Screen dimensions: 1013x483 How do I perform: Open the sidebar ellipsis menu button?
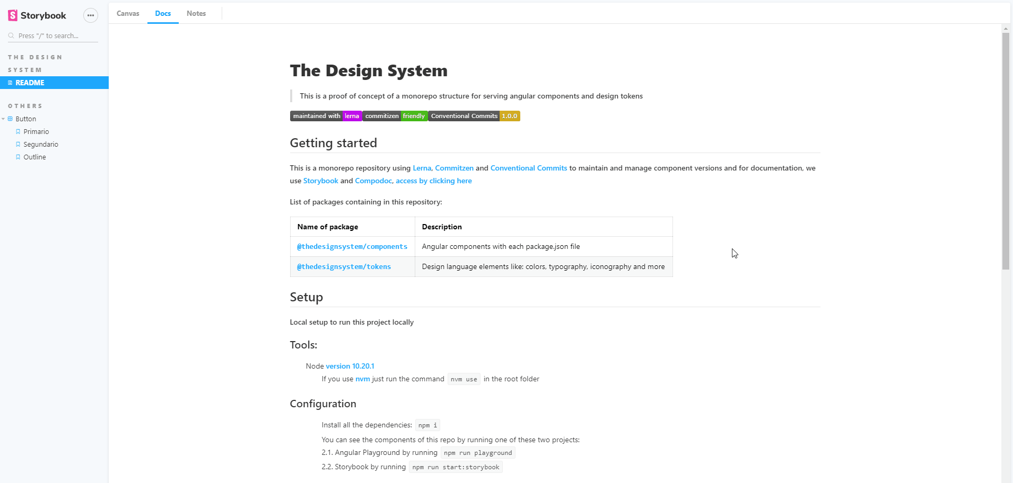[x=91, y=15]
